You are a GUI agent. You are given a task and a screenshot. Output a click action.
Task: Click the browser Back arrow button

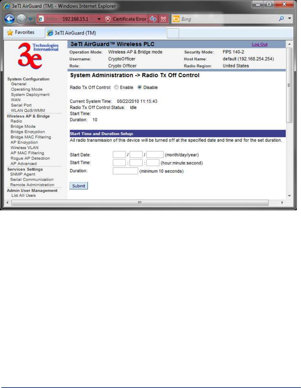point(9,19)
